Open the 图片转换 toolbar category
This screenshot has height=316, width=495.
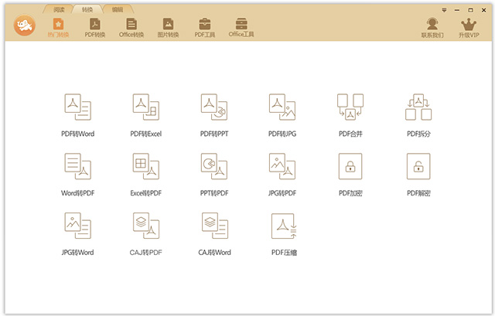pyautogui.click(x=168, y=28)
